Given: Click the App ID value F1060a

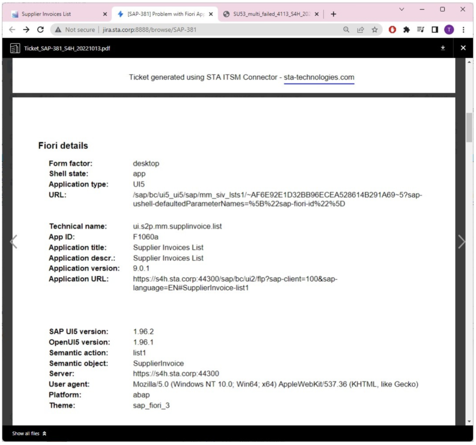Looking at the screenshot, I should [x=145, y=237].
